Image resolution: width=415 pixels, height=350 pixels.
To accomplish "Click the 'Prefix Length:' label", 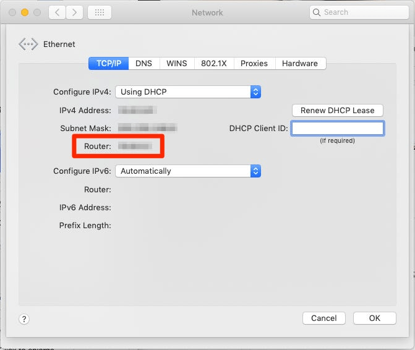I will click(85, 225).
